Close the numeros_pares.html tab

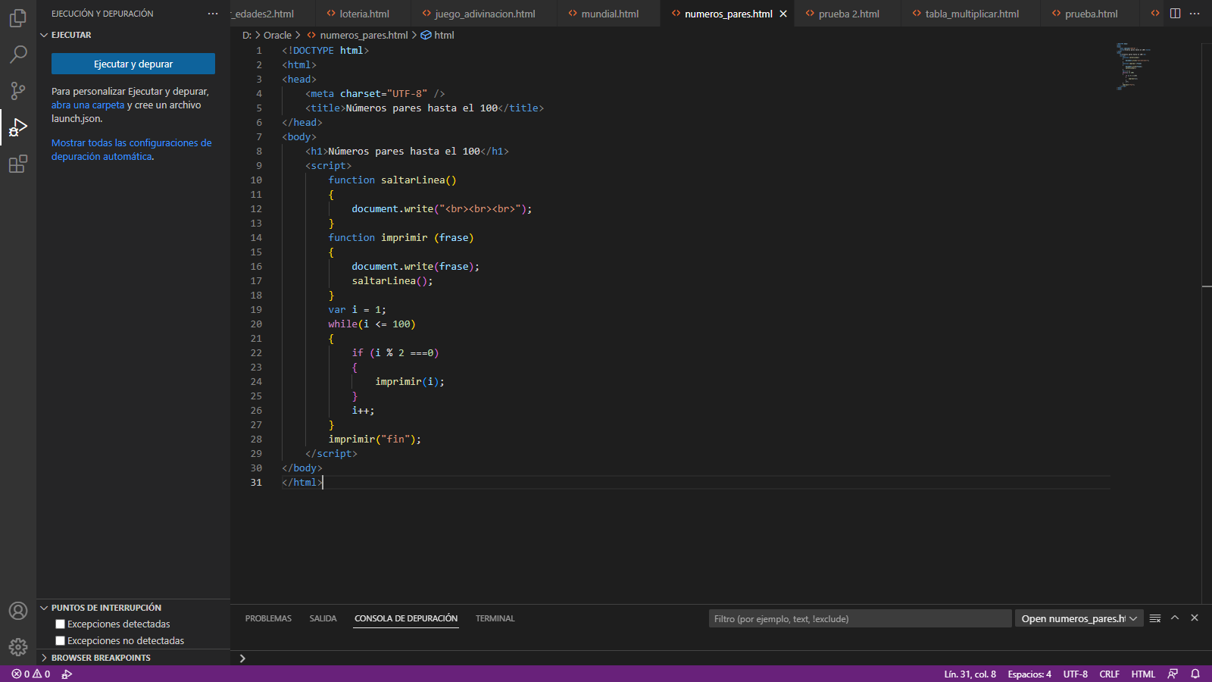[783, 14]
